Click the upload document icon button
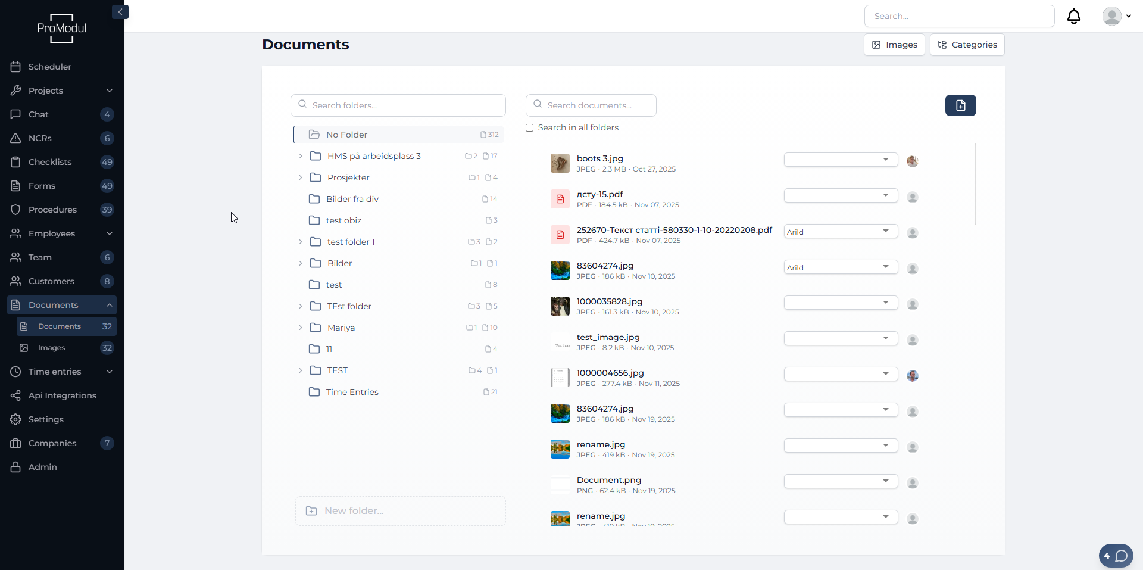 [x=960, y=105]
